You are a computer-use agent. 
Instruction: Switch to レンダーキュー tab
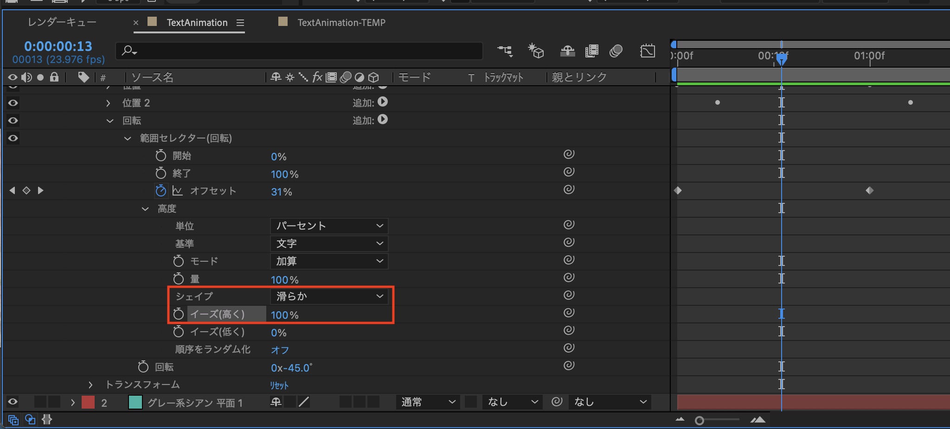point(62,22)
